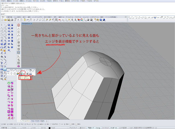Image resolution: width=175 pixels, height=129 pixels.
Task: Toggle 平面モード in status bar
Action: 91,128
